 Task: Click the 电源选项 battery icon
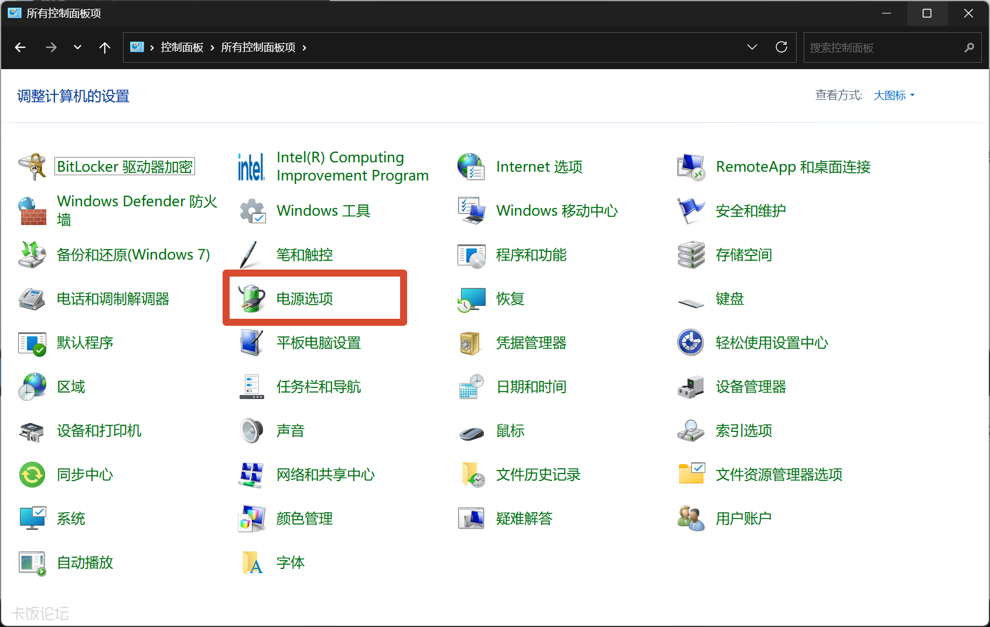[252, 299]
